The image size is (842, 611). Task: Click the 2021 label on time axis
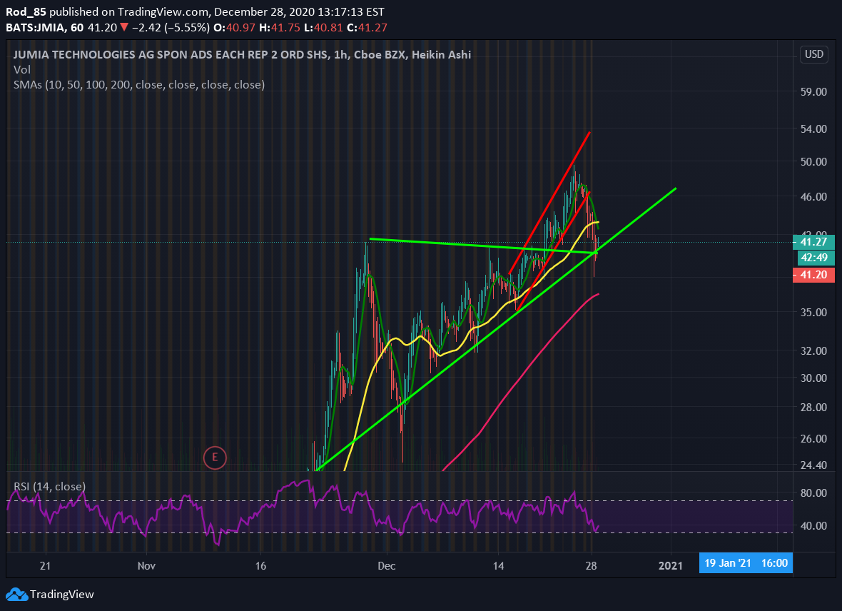point(671,565)
